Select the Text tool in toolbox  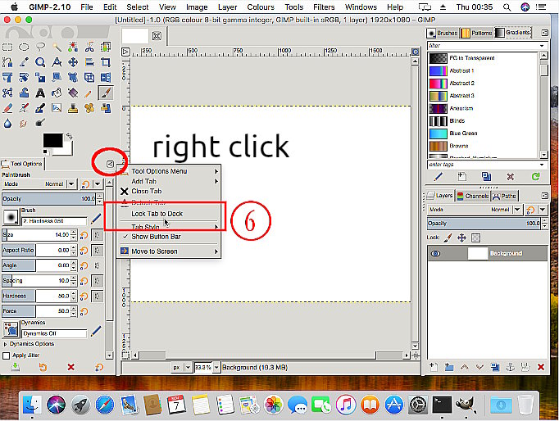point(40,93)
